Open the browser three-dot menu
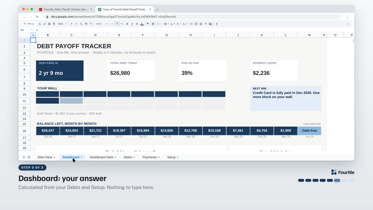Screen dimensions: 373x210 [x=347, y=17]
